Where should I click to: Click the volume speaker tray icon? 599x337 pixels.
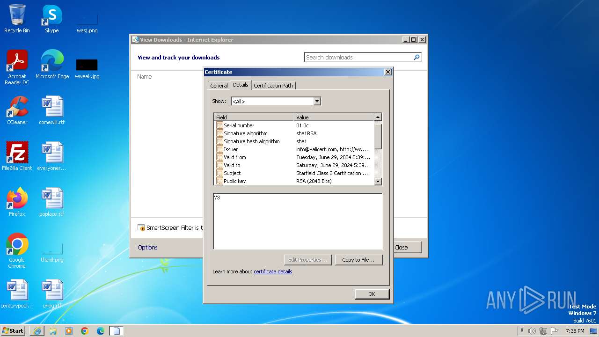(x=532, y=331)
